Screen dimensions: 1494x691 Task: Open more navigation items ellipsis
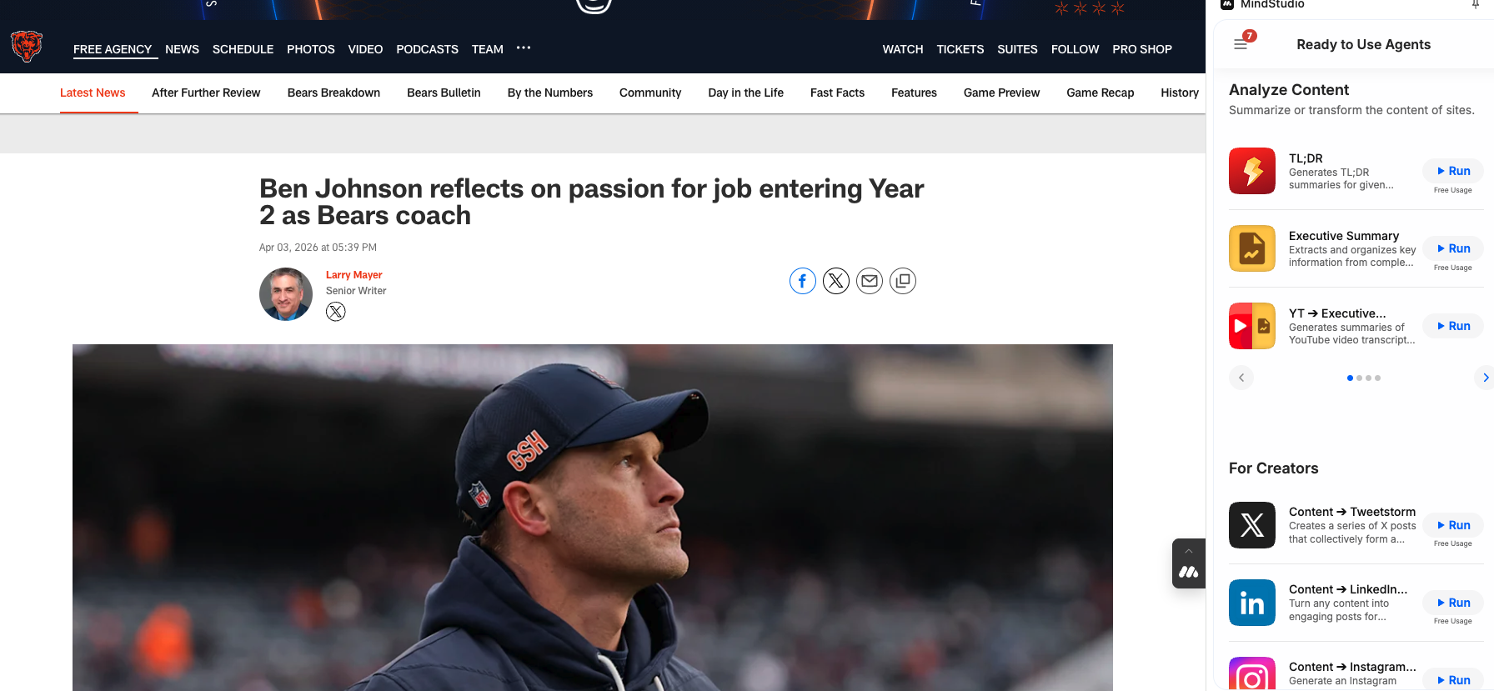tap(524, 48)
